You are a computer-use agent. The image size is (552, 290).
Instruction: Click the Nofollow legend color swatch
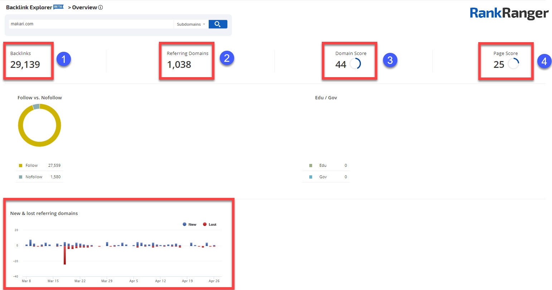[x=20, y=177]
